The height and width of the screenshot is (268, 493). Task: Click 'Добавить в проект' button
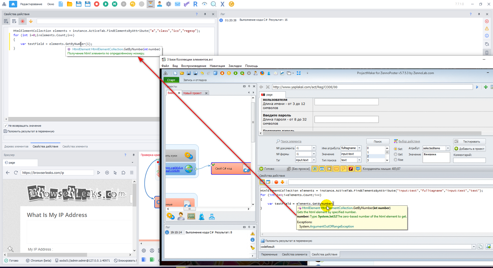[x=469, y=149]
